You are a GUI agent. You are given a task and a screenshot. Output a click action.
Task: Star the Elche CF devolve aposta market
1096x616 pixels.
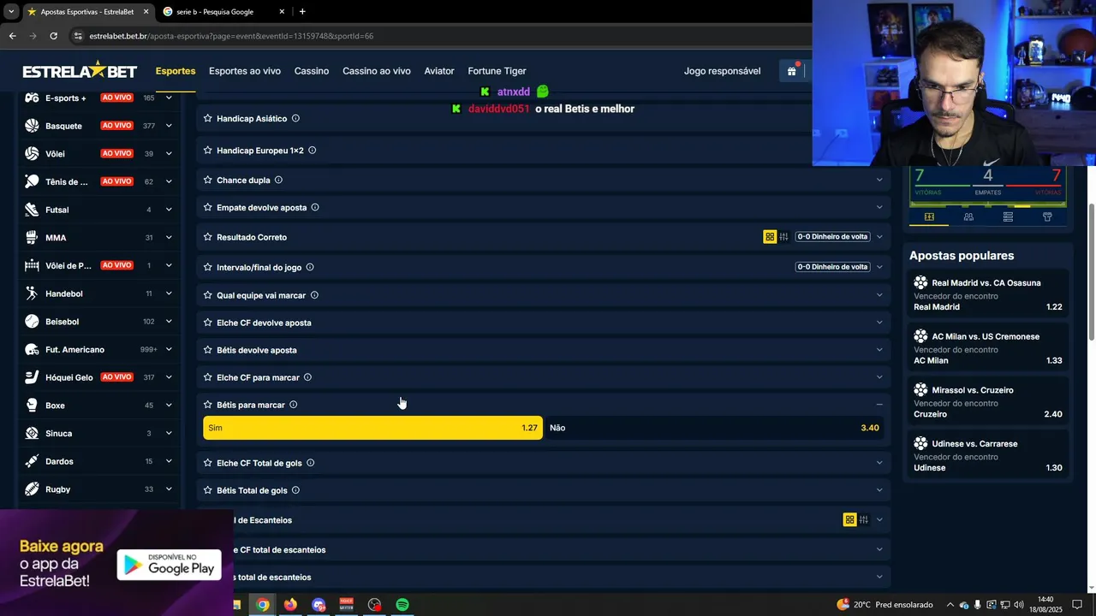(x=207, y=323)
